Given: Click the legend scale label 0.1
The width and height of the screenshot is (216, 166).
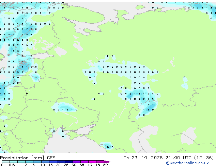Looking at the screenshot, I should click(4, 165).
